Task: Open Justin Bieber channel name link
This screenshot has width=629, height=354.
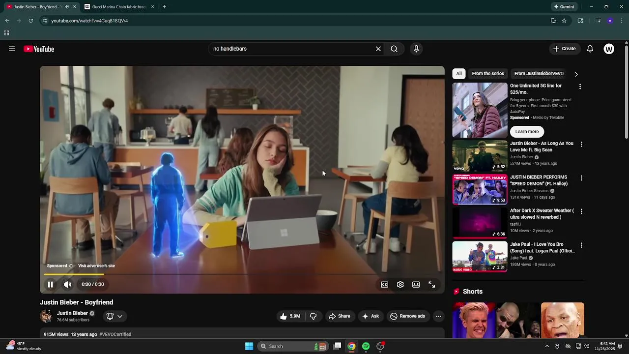Action: click(x=72, y=313)
